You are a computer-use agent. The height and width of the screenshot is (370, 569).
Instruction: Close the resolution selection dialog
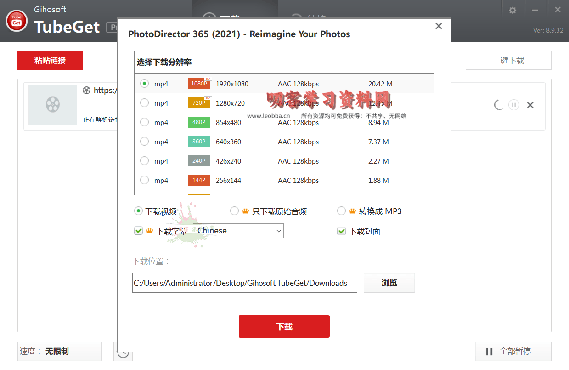[439, 26]
